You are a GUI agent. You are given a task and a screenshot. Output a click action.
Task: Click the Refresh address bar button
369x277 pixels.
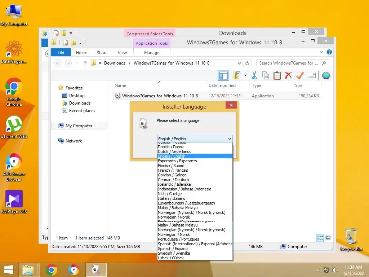point(247,63)
